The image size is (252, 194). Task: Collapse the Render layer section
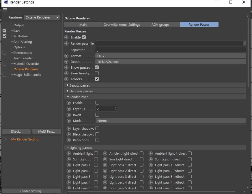coord(68,97)
